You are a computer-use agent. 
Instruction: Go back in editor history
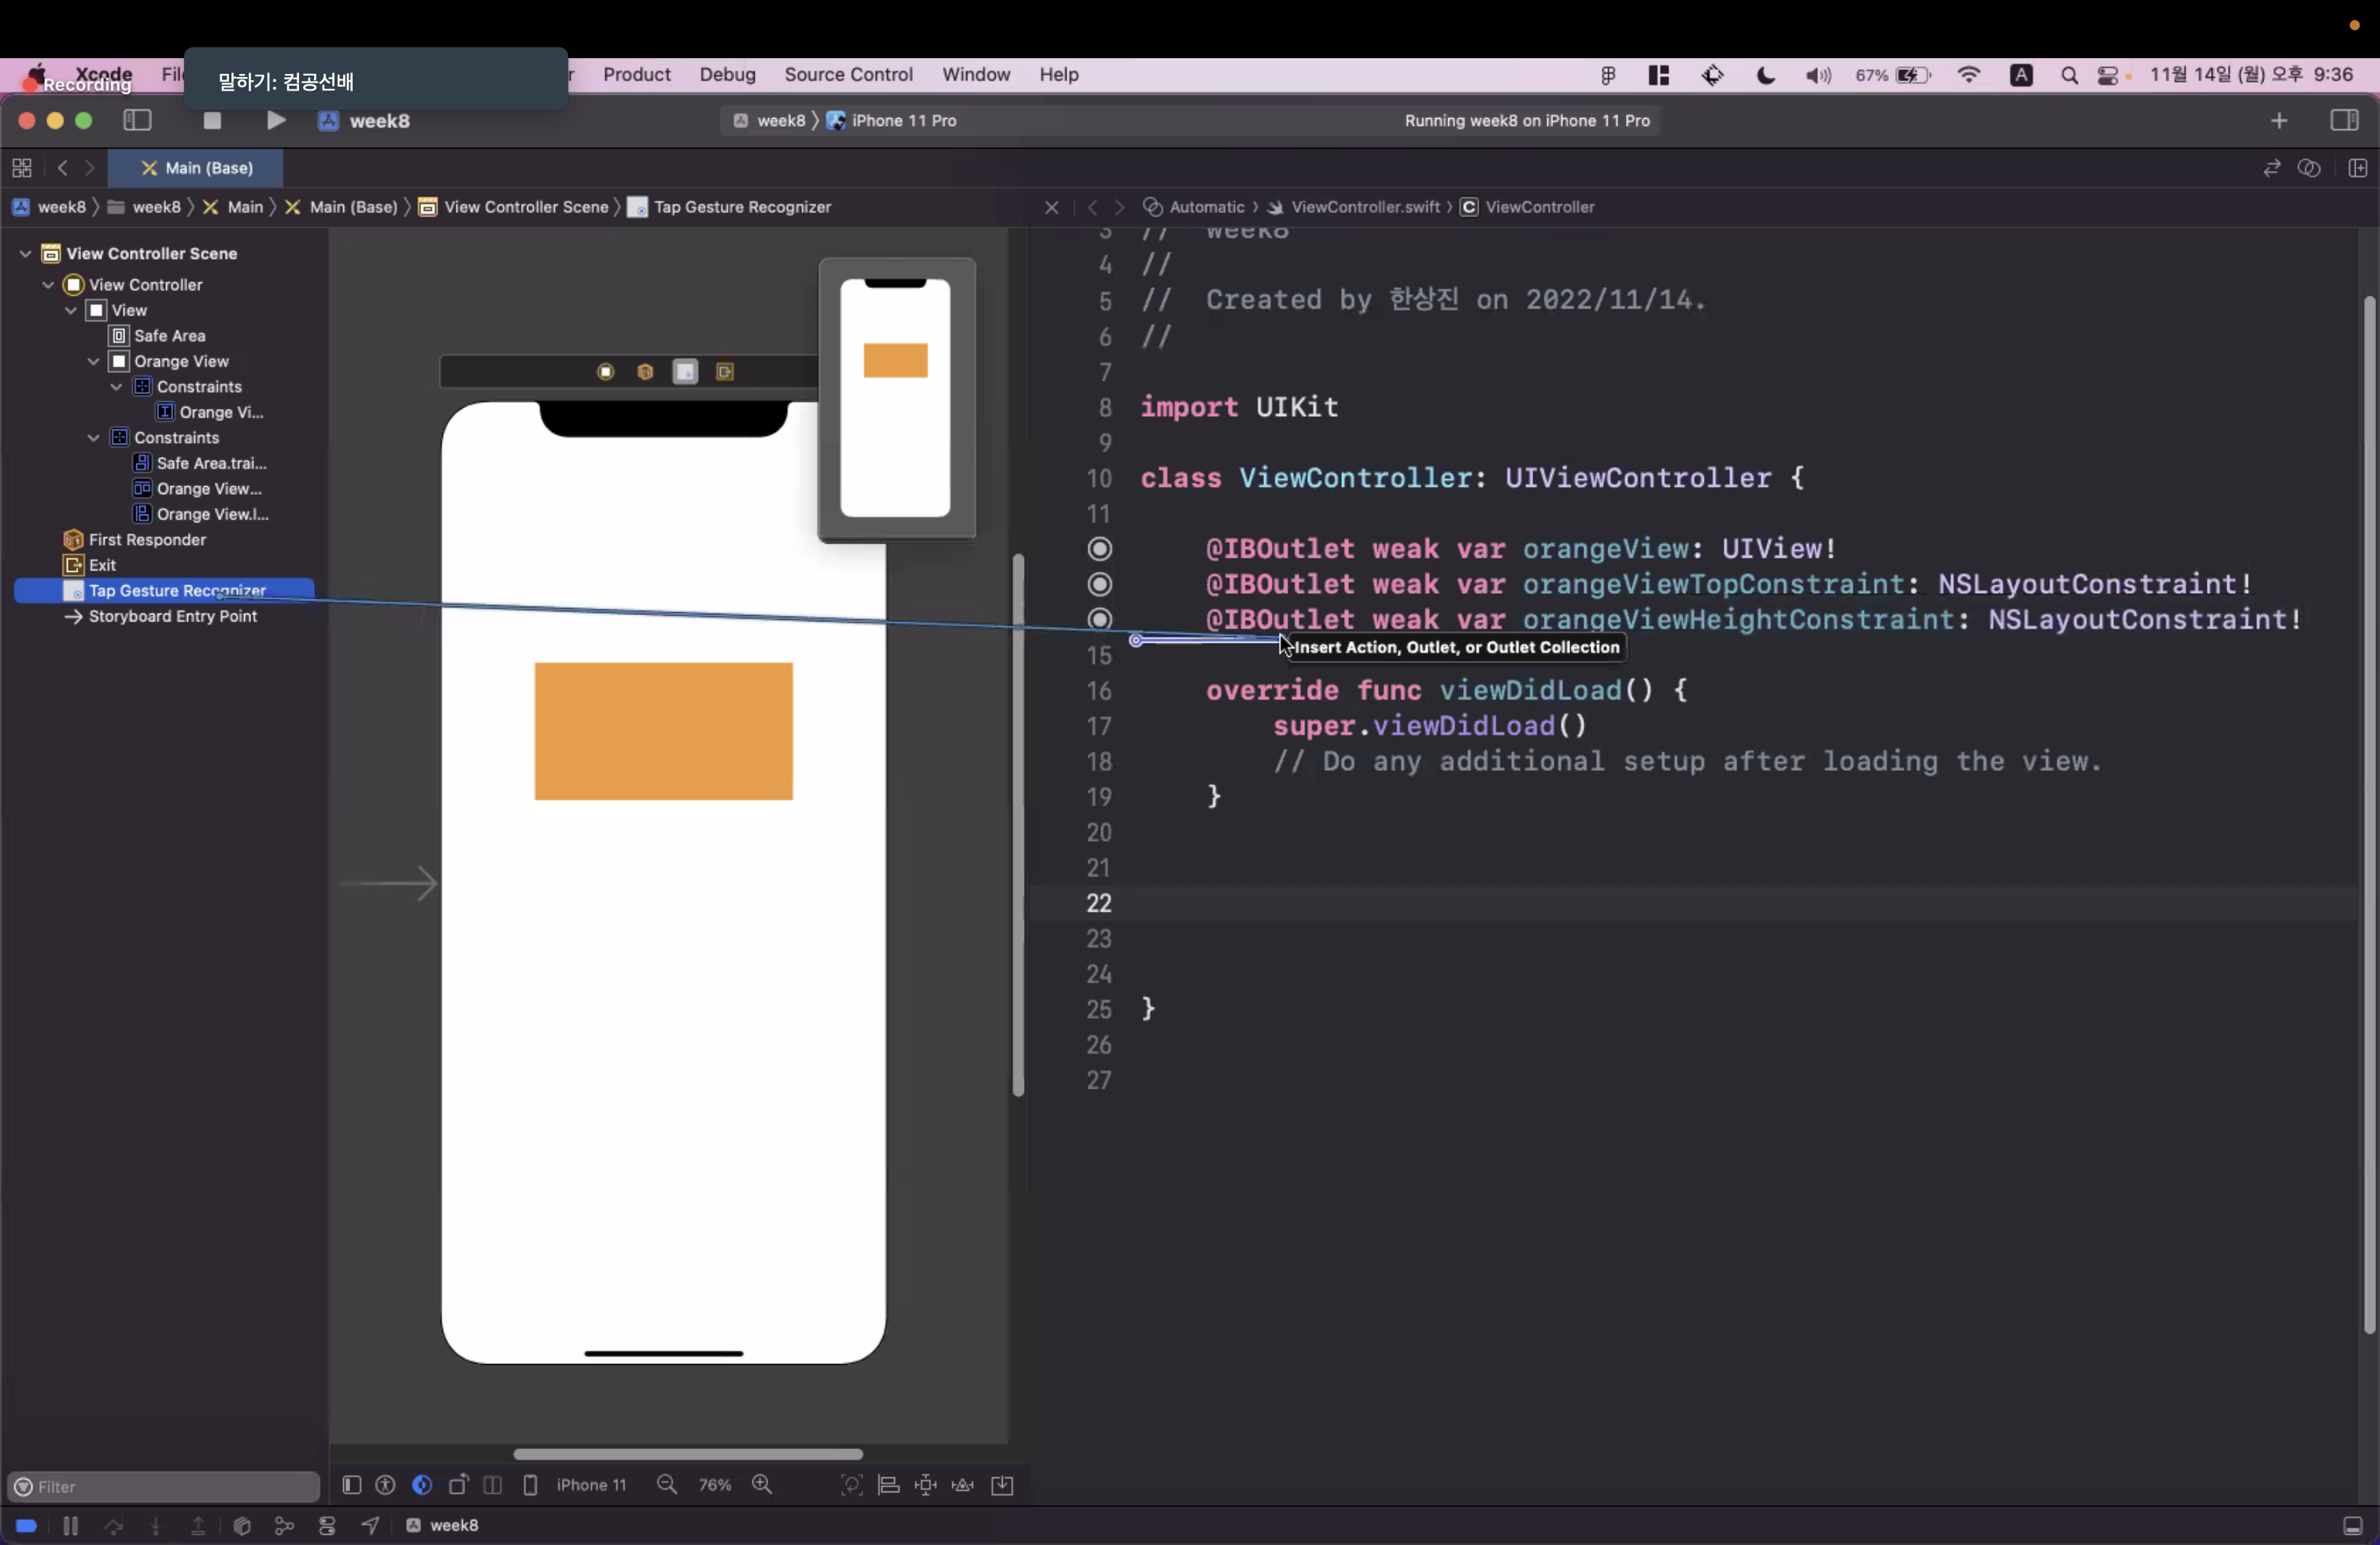63,168
